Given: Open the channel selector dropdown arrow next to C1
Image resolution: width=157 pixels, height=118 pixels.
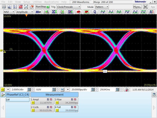Looking at the screenshot, I should (8, 89).
